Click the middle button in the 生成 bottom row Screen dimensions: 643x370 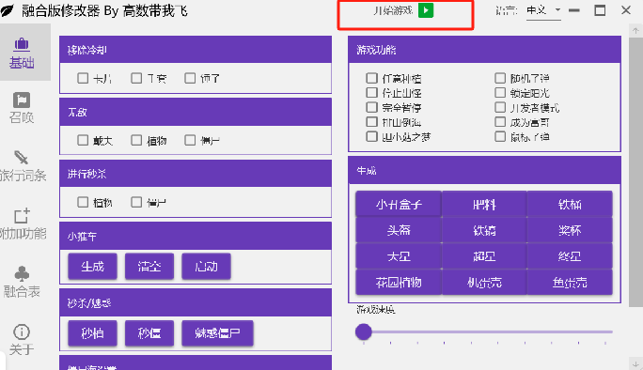point(484,282)
